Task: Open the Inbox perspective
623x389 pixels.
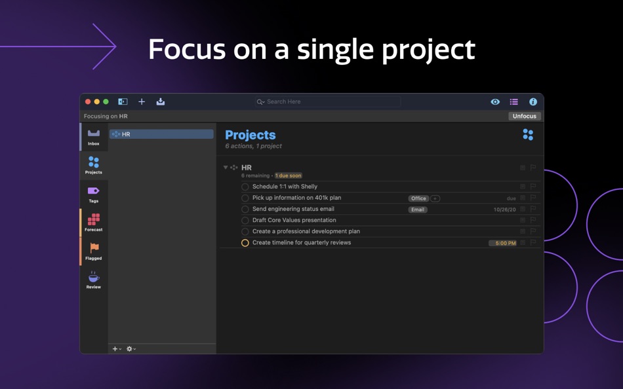Action: tap(94, 137)
